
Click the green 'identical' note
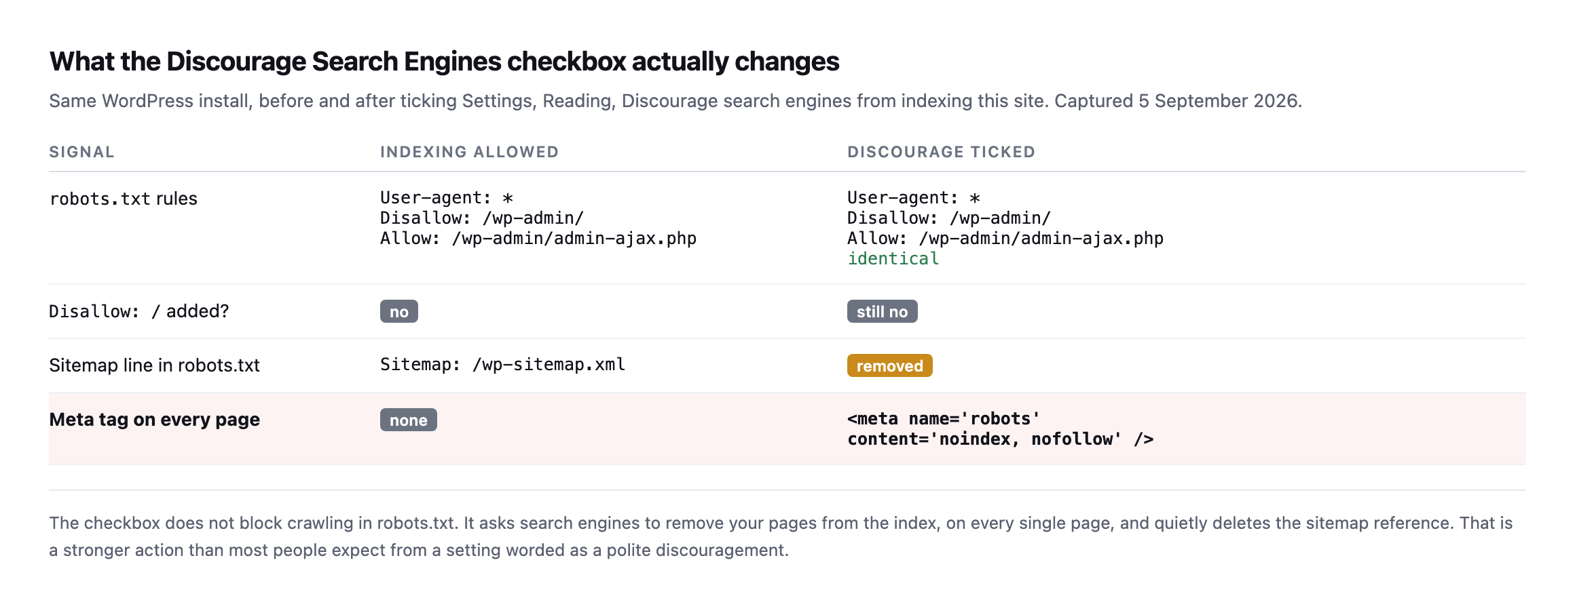pyautogui.click(x=893, y=259)
